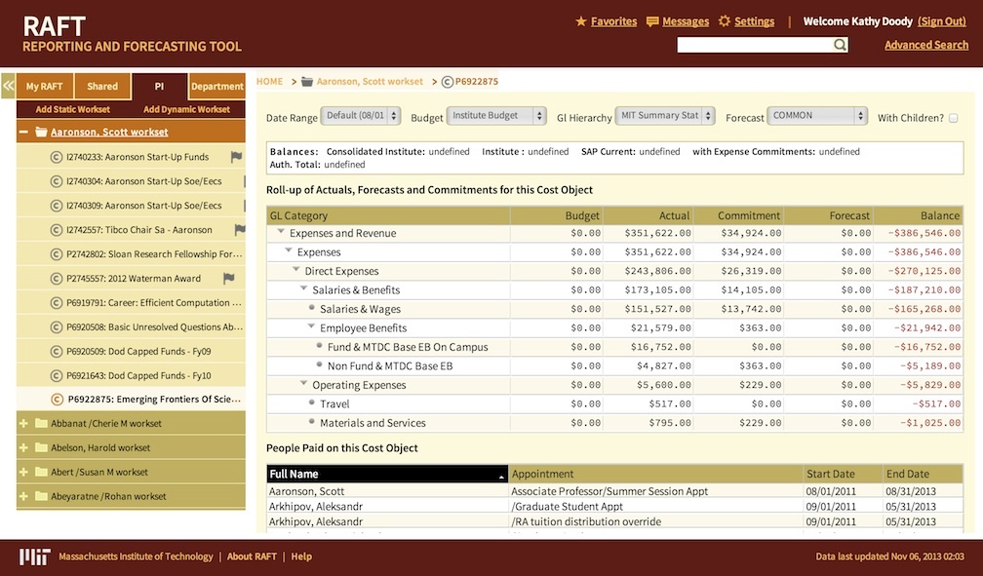
Task: Click Add Dynamic Workset
Action: [187, 109]
